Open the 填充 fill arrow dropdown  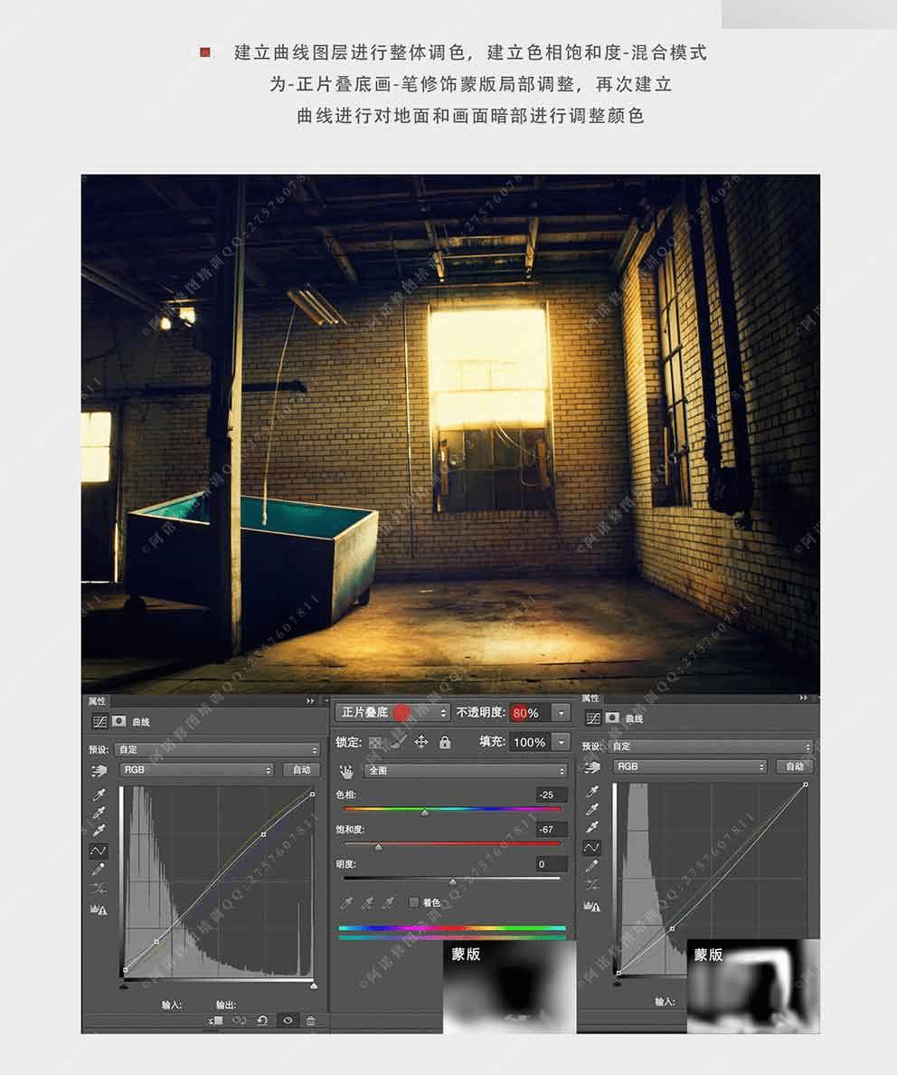562,742
